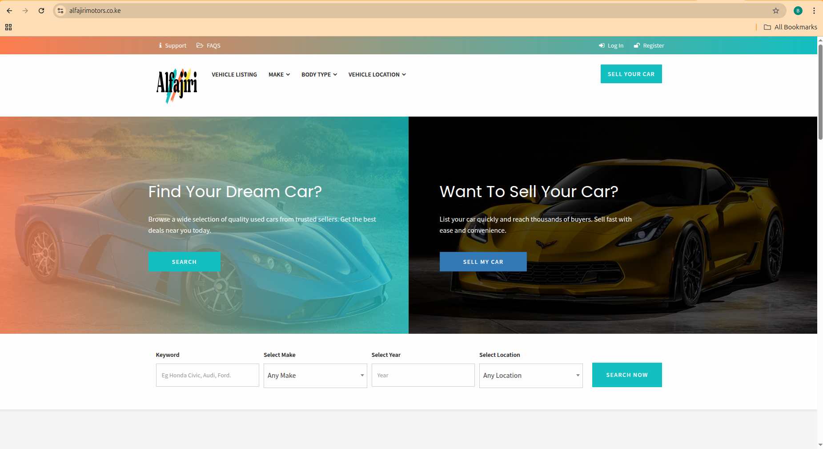Click the browser forward arrow
The image size is (823, 449).
click(25, 11)
